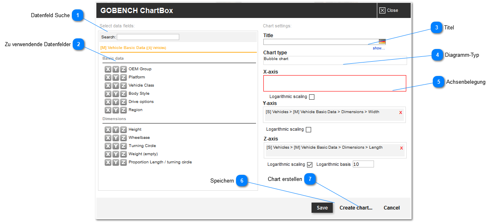Click the Weight (empty) field label
492x223 pixels.
point(143,154)
